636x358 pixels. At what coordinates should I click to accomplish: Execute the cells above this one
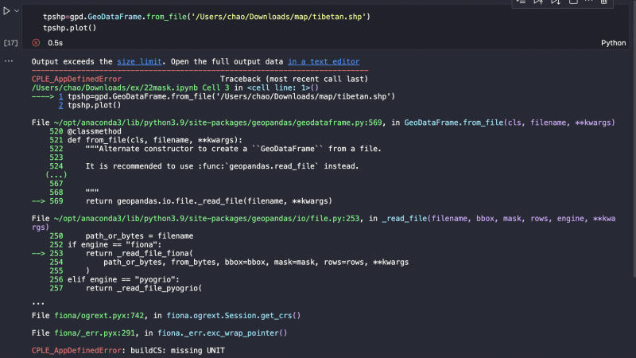pos(542,2)
